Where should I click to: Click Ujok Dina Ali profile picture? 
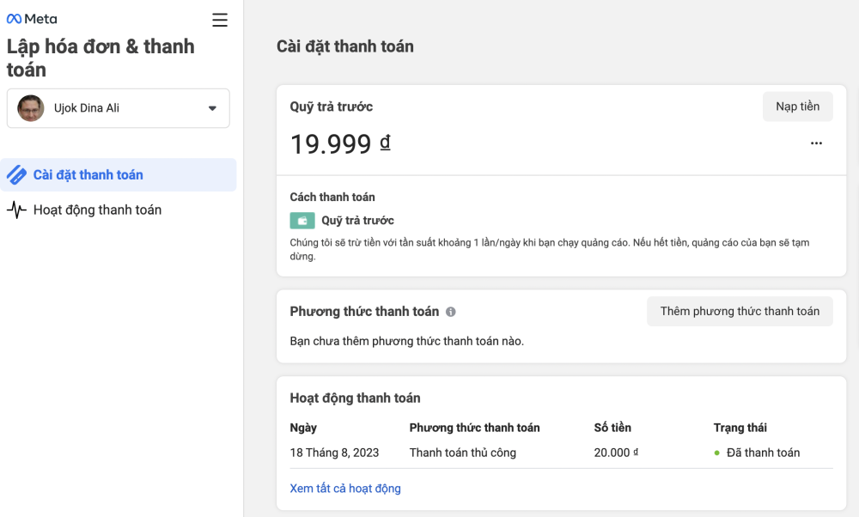(31, 108)
